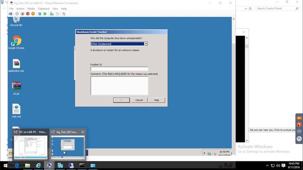Close the Ag_Test_SSO thumbnail preview
The width and height of the screenshot is (303, 170).
(83, 132)
